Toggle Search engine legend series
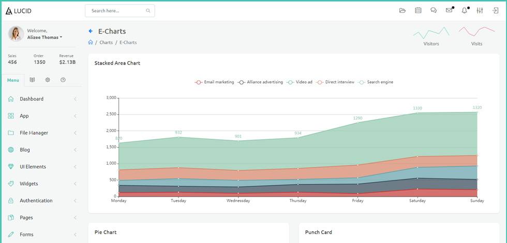 376,82
